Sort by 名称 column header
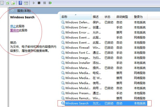160x107 pixels. [76, 17]
